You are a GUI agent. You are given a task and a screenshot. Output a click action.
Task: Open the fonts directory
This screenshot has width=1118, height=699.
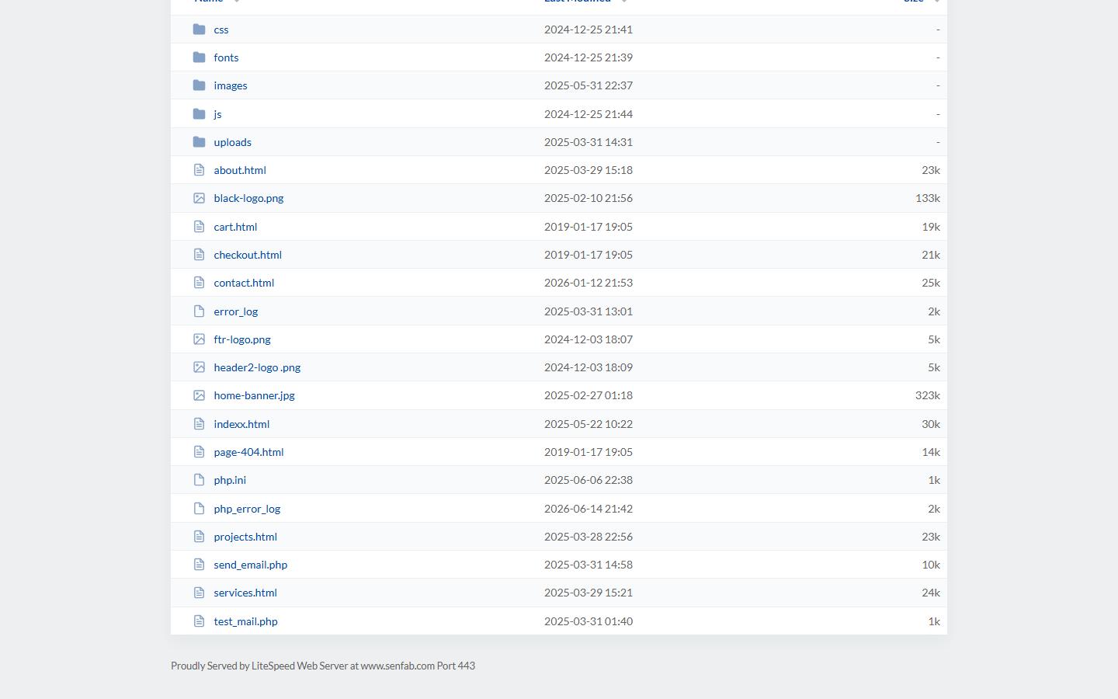click(226, 57)
